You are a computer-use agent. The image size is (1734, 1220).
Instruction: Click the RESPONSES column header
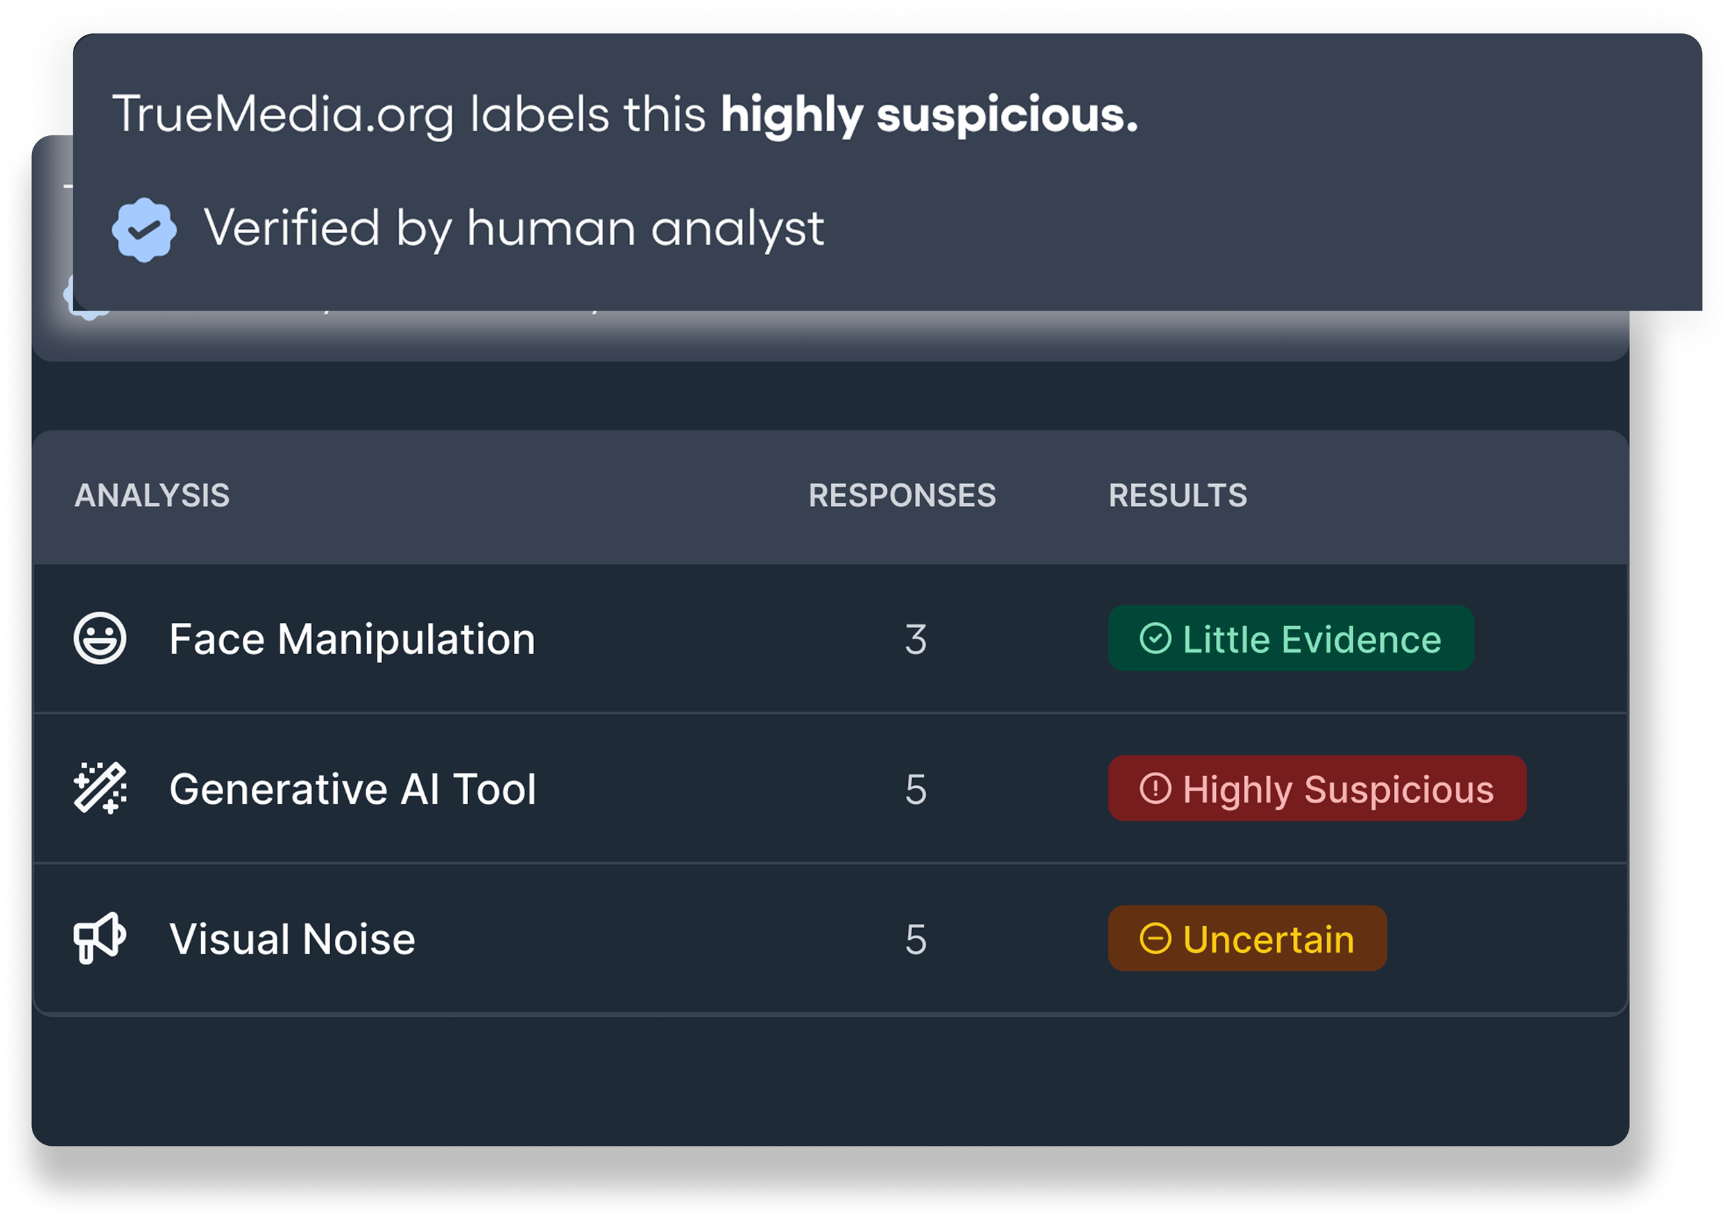(902, 495)
